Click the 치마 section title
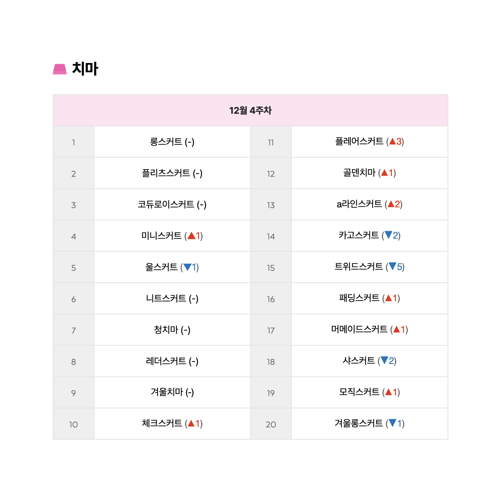This screenshot has width=501, height=501. (85, 69)
